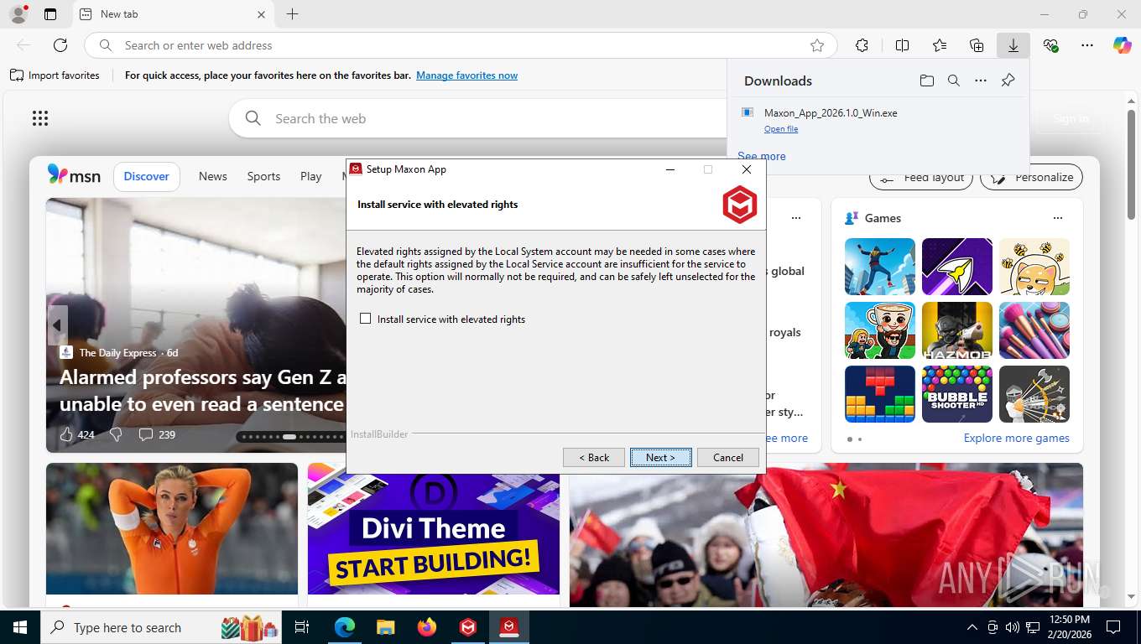
Task: Show hidden system tray icons
Action: click(x=972, y=627)
